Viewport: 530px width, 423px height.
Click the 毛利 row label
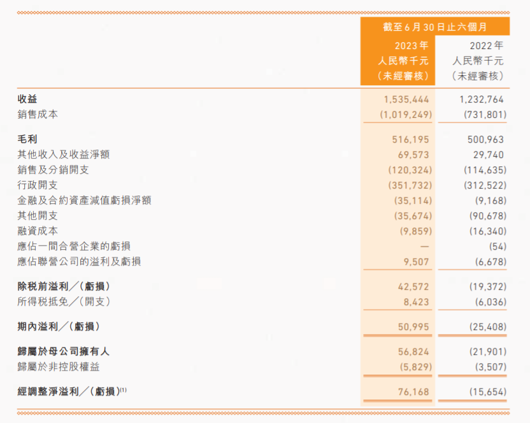pos(27,139)
